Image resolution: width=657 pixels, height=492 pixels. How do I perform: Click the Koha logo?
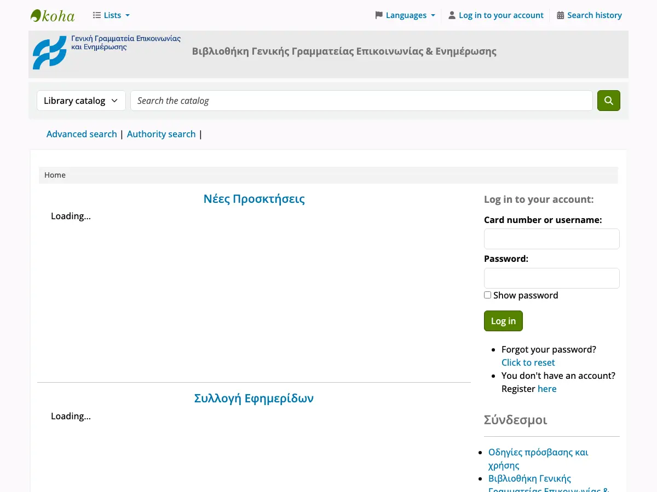tap(53, 15)
